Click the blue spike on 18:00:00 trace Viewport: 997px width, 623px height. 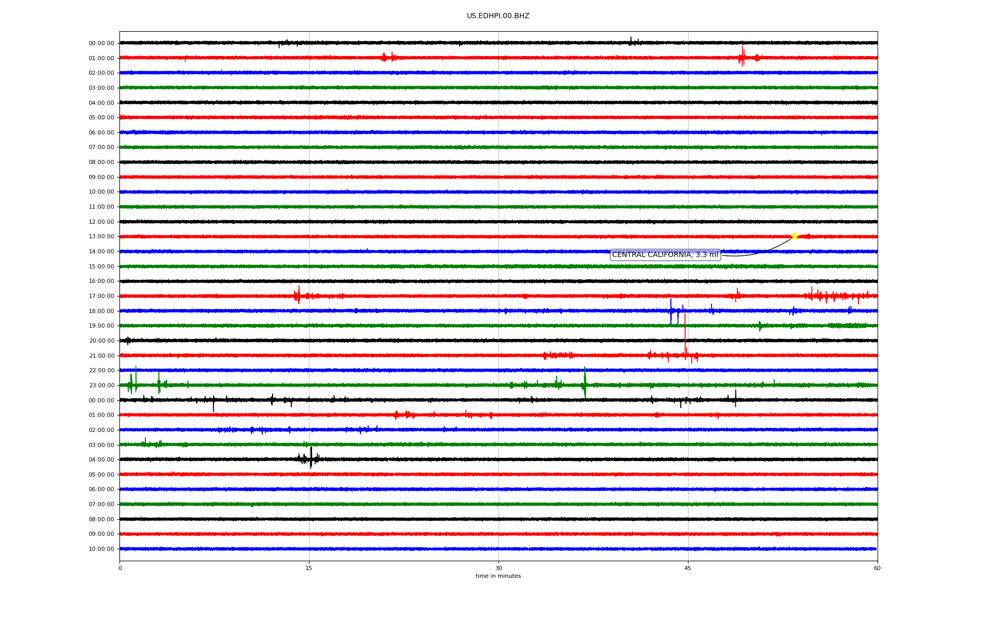(670, 310)
